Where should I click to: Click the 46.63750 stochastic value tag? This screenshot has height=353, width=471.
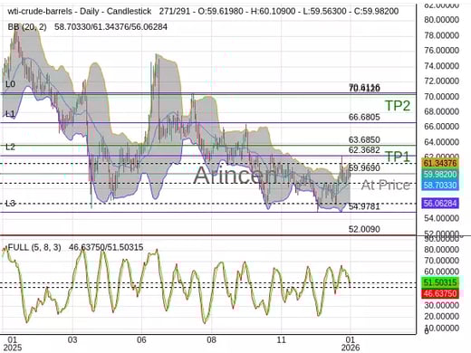coord(440,293)
